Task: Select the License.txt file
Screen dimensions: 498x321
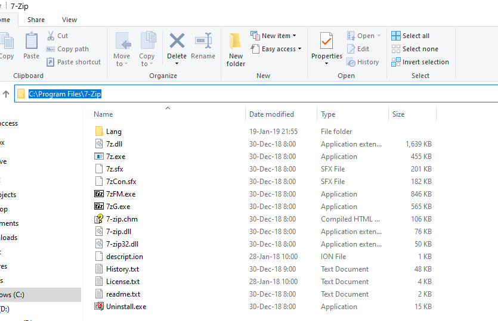Action: click(x=123, y=282)
